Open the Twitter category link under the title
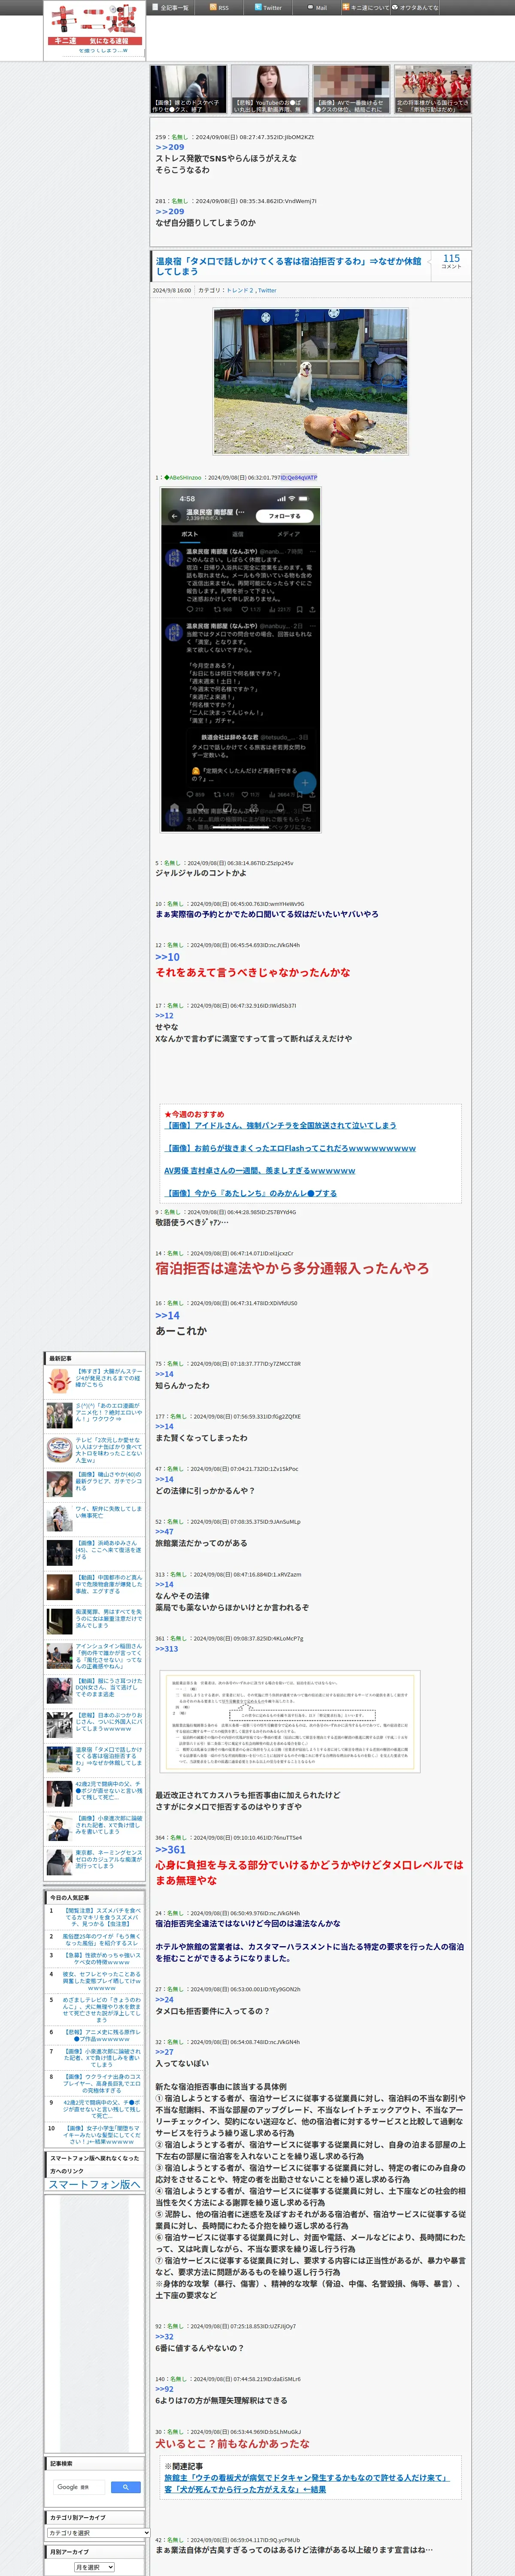This screenshot has height=2576, width=515. click(267, 290)
